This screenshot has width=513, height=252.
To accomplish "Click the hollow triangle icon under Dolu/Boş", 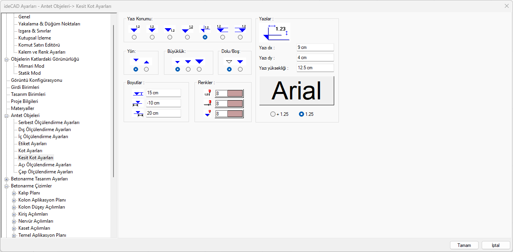I will point(229,61).
